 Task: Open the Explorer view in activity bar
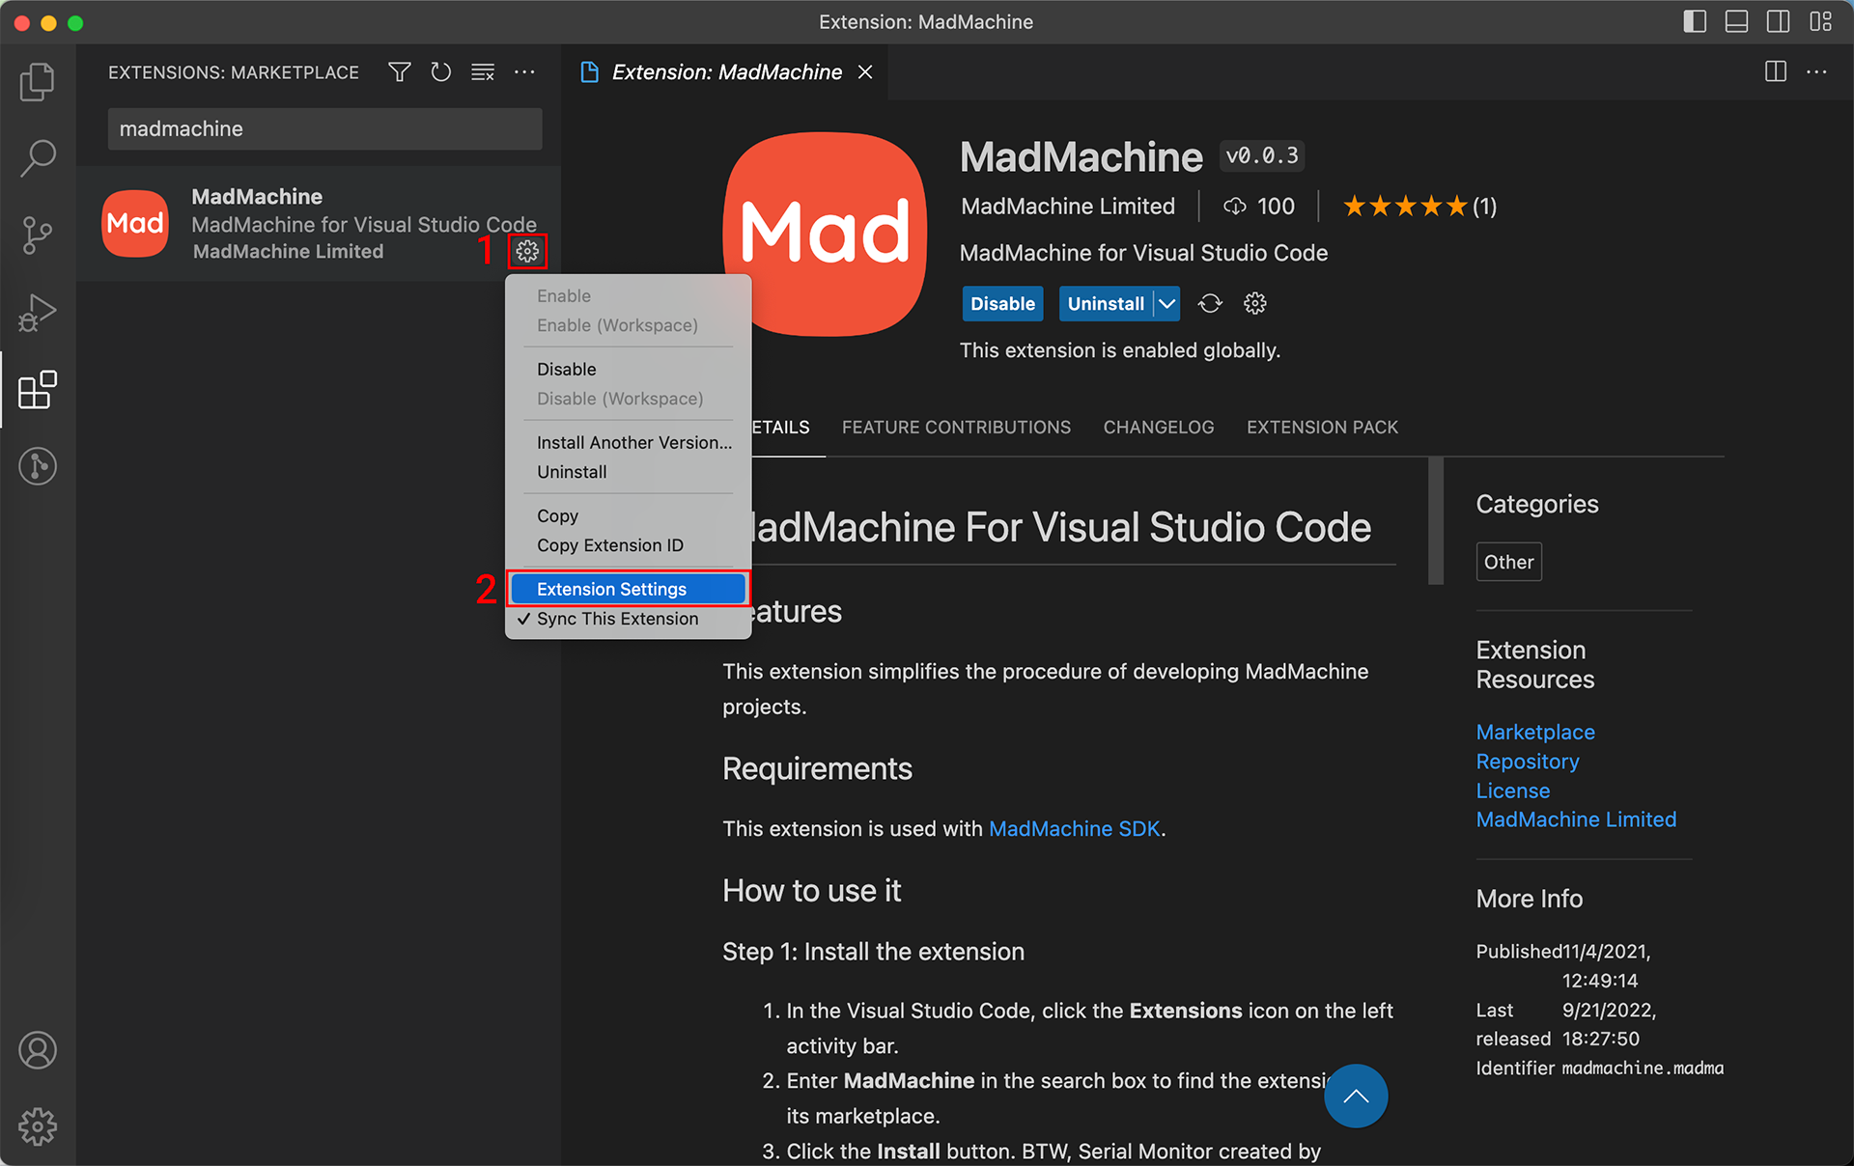tap(38, 82)
